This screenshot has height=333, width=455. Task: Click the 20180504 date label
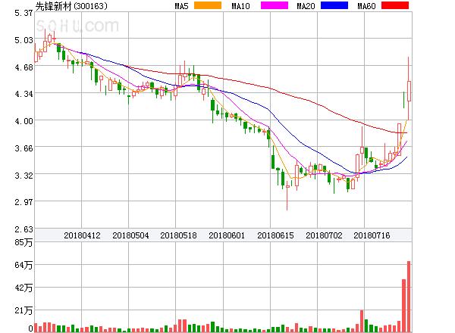[x=130, y=235]
